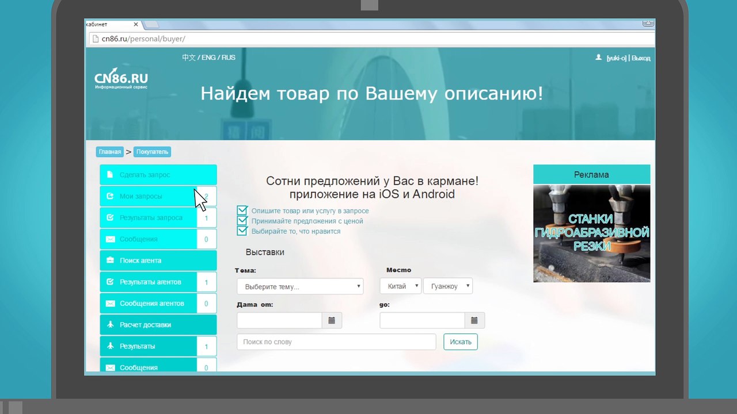Screen dimensions: 737x414
Task: Open the Китай country dropdown
Action: point(401,286)
